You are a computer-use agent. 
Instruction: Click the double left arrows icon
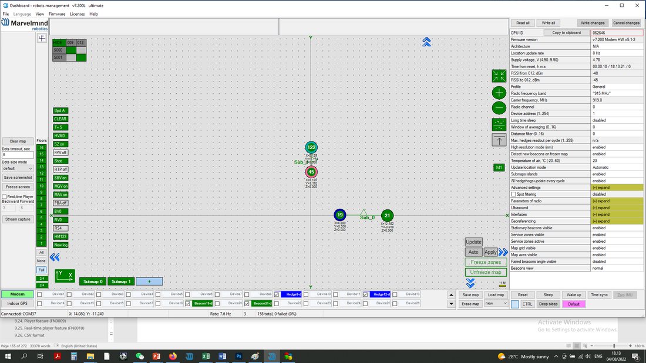click(55, 257)
